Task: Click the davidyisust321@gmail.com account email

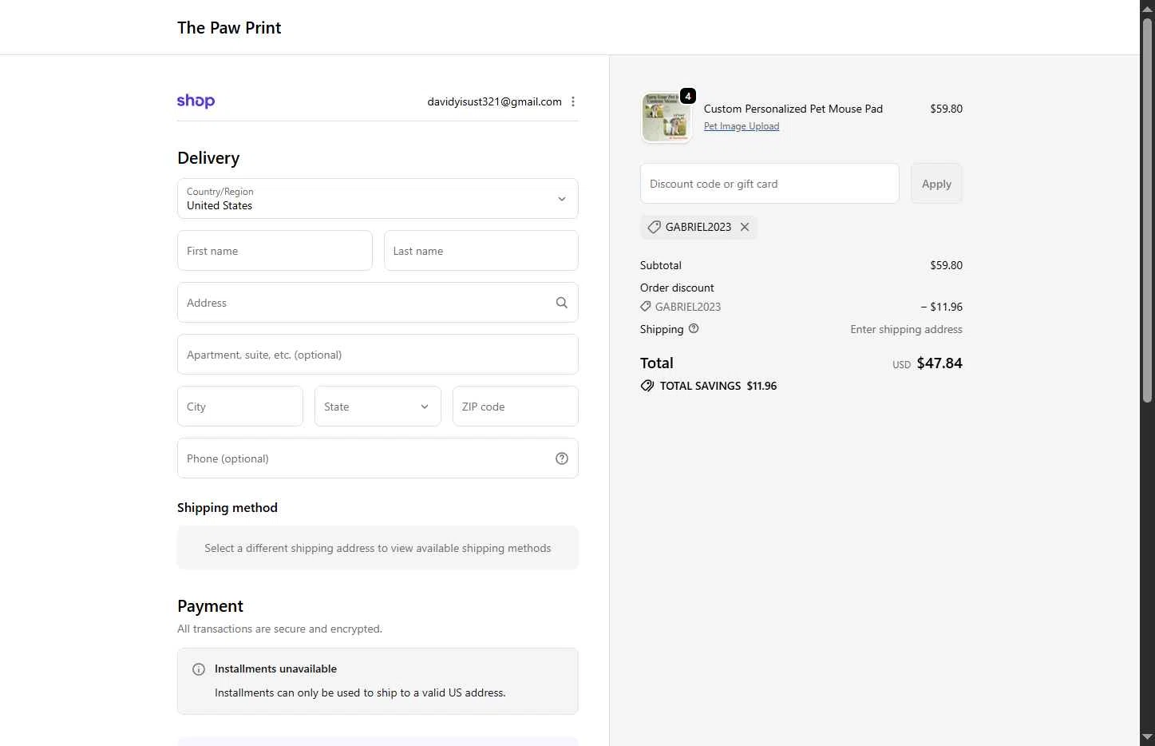Action: pos(494,101)
